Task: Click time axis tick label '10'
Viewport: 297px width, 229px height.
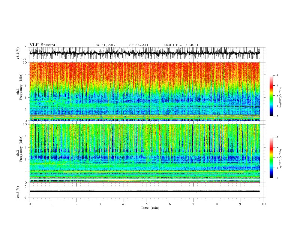Action: point(264,204)
